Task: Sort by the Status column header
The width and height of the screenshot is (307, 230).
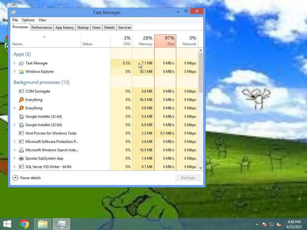Action: tap(95, 41)
